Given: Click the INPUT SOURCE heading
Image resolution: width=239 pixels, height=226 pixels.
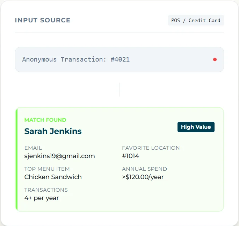Looking at the screenshot, I should (x=43, y=20).
